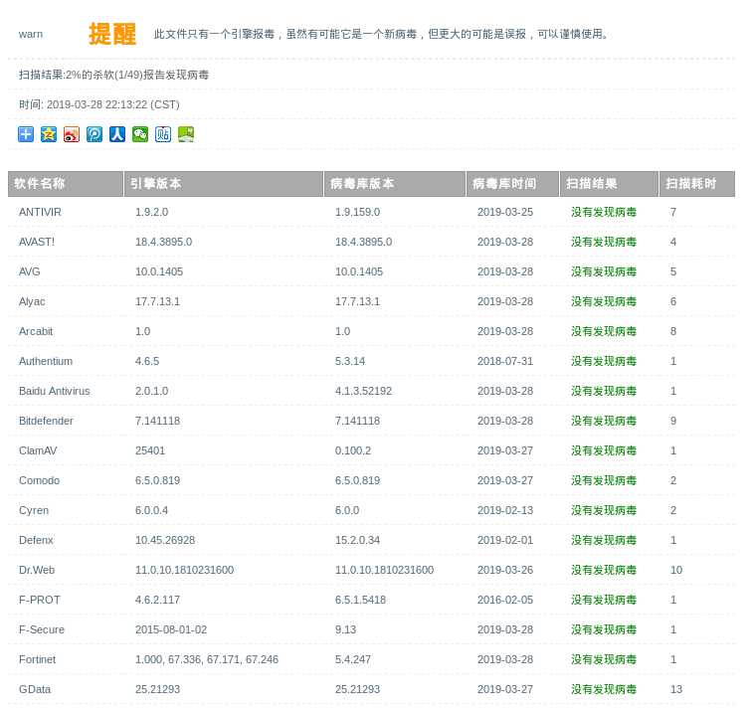Click Baidu Antivirus database version 4.1.3.52192
The height and width of the screenshot is (709, 753).
coord(363,391)
